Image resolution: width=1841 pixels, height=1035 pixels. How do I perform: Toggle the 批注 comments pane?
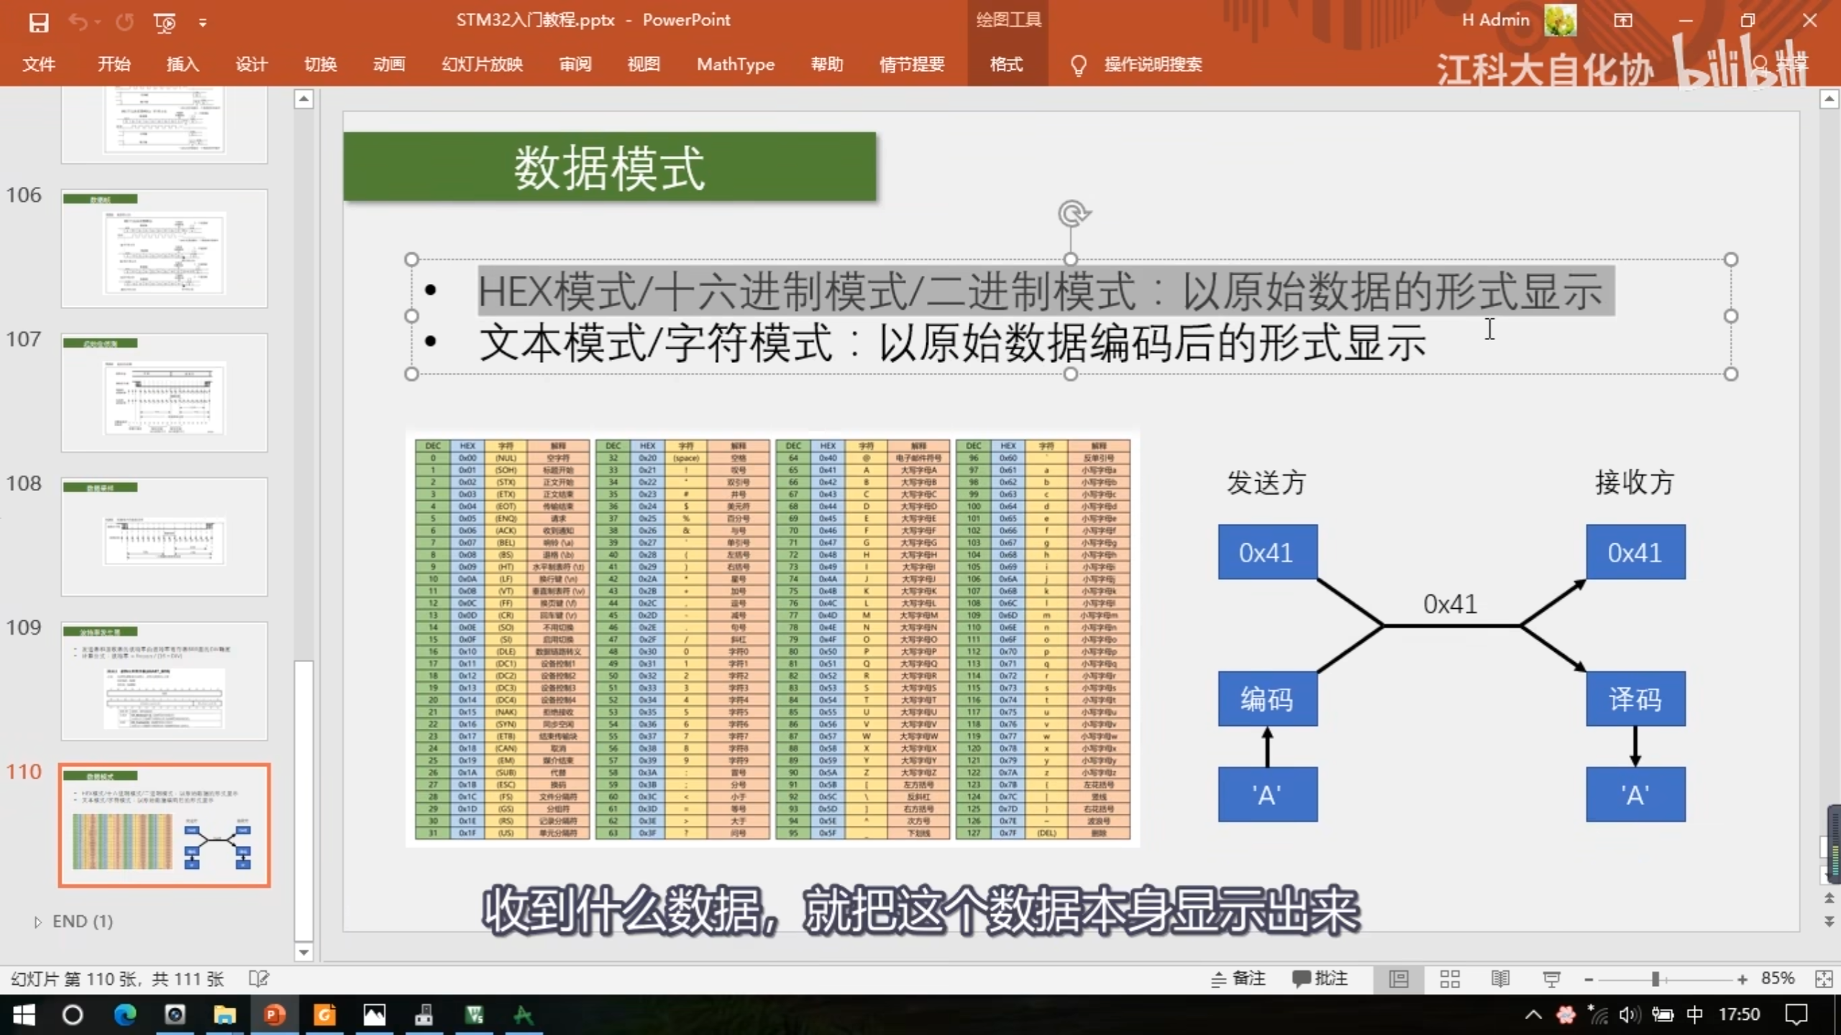(1320, 979)
